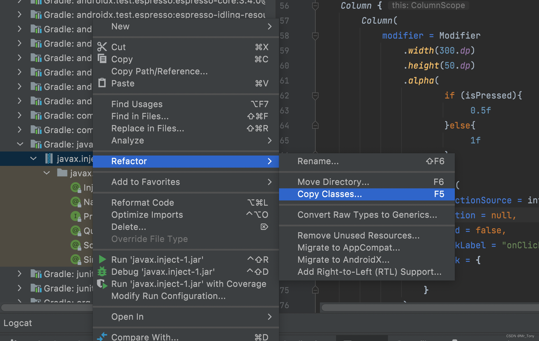Choose Move Directory... option
This screenshot has height=341, width=539.
tap(367, 182)
